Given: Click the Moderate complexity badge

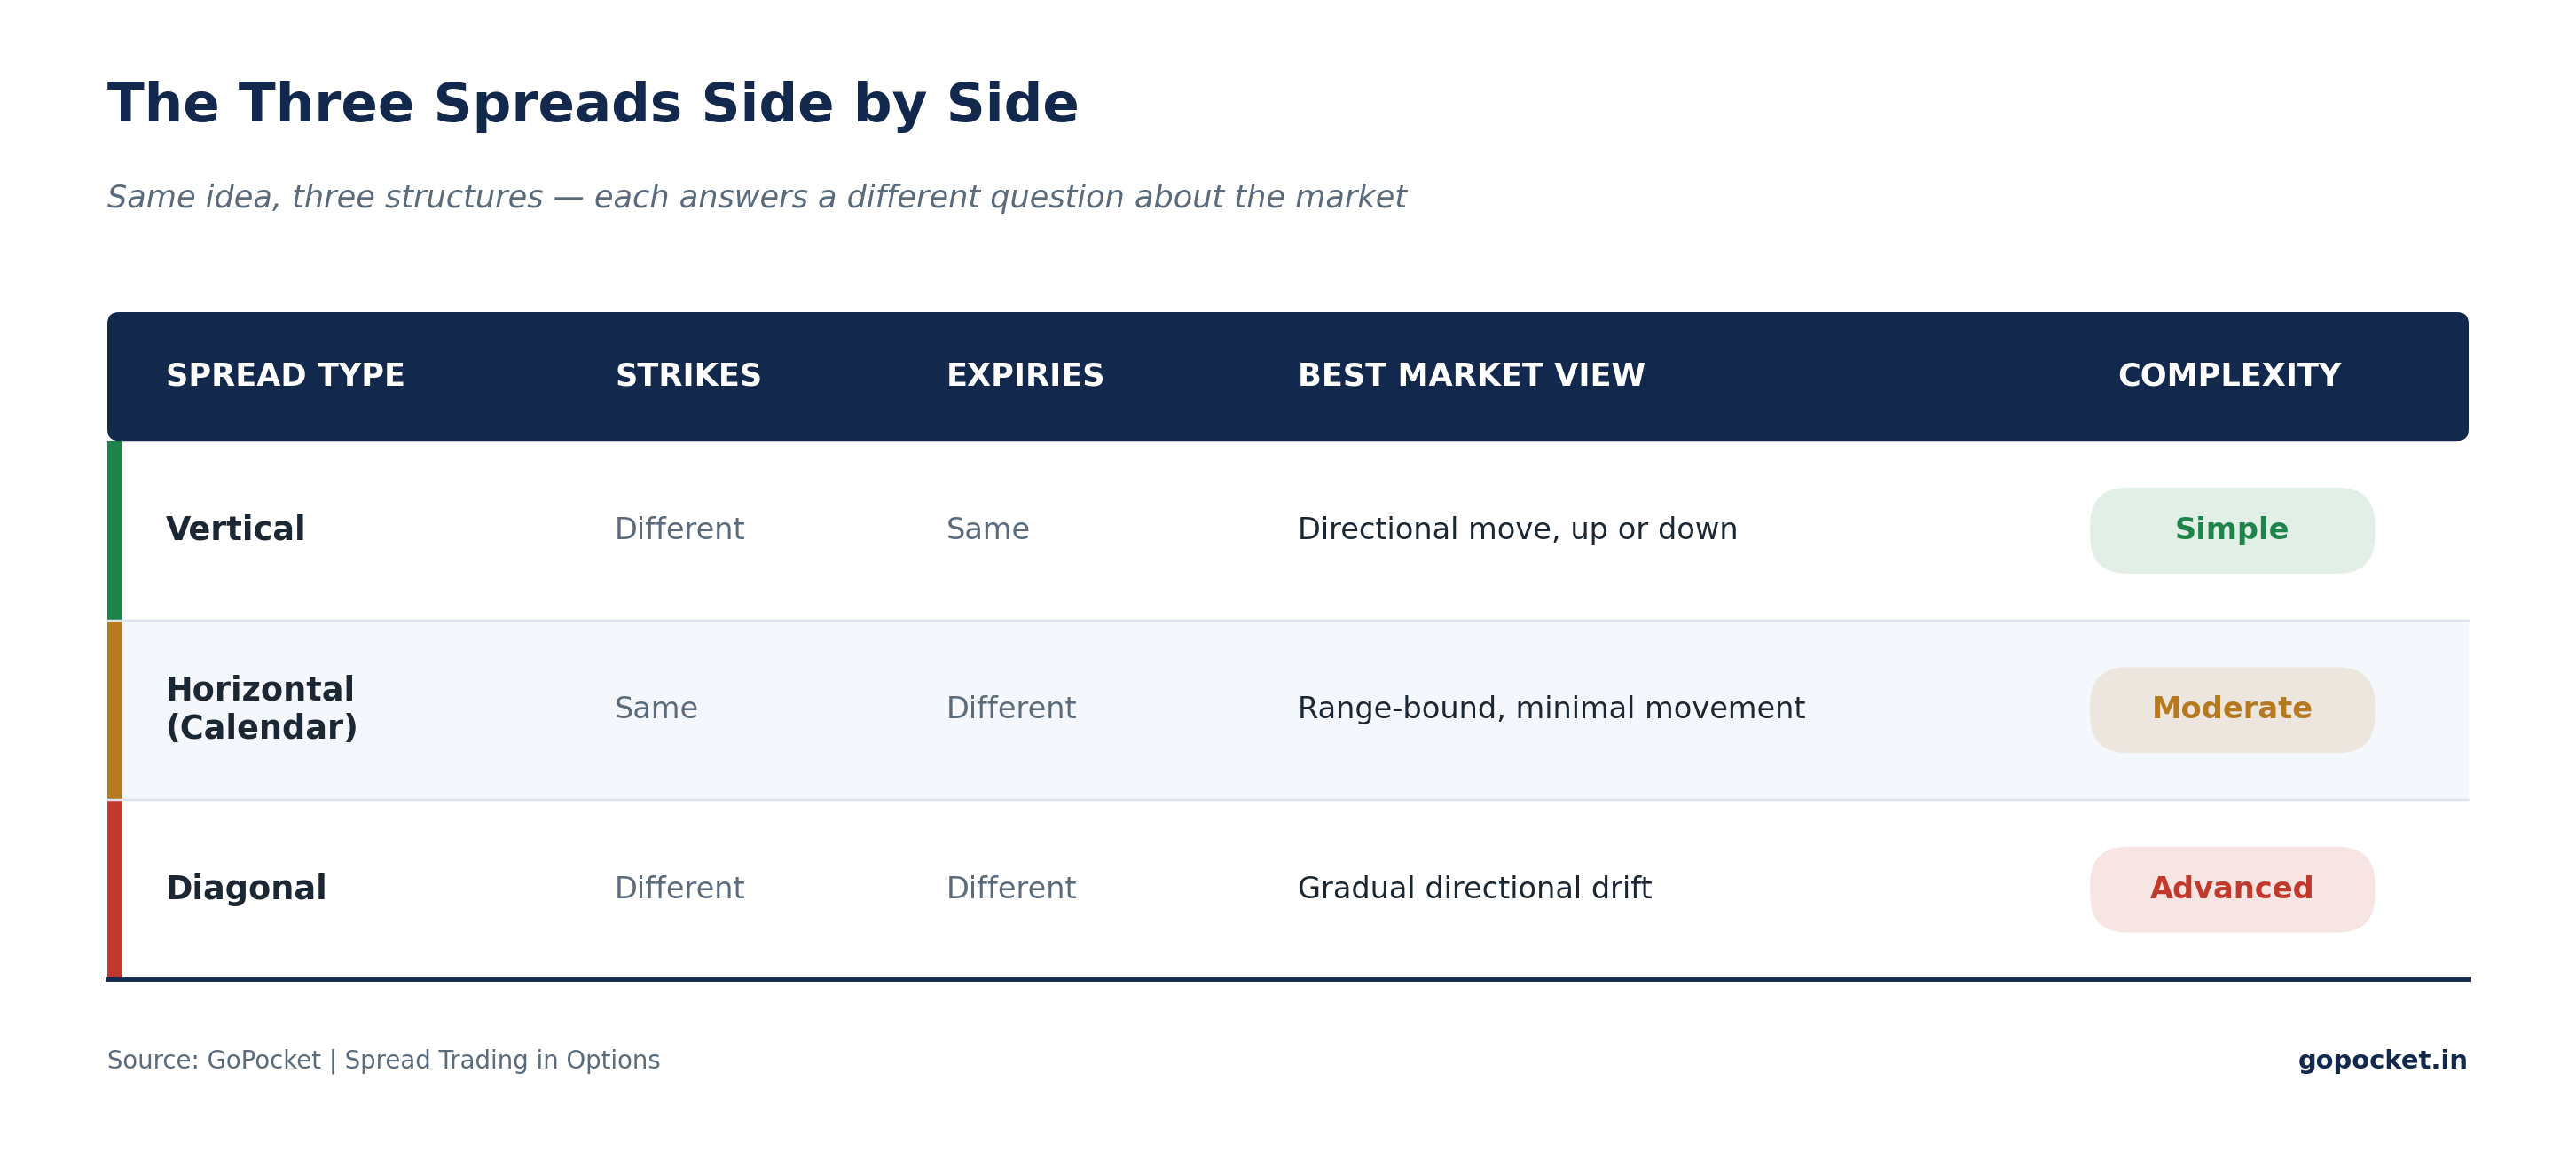Looking at the screenshot, I should (2231, 709).
